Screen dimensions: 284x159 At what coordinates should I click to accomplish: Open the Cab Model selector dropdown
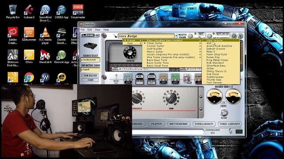click(x=190, y=69)
